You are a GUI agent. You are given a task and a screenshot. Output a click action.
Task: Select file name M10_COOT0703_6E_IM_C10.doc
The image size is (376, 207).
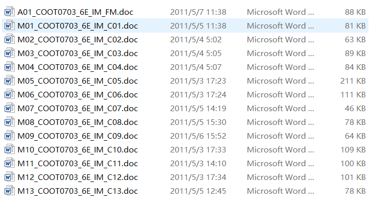(78, 150)
